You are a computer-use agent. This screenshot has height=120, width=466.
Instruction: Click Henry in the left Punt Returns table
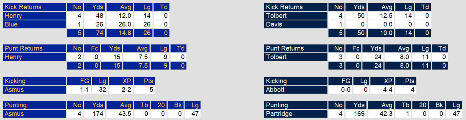(13, 57)
